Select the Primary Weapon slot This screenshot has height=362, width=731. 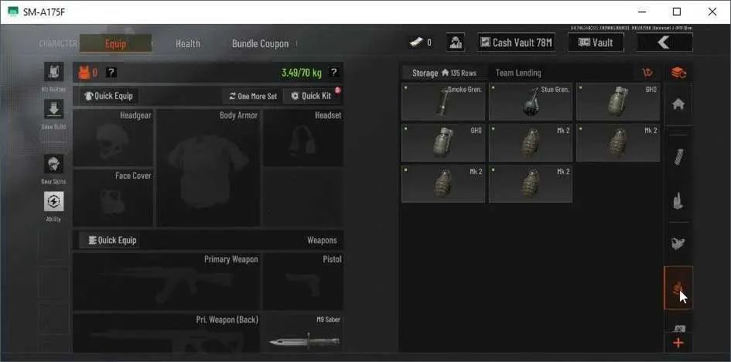click(x=167, y=282)
